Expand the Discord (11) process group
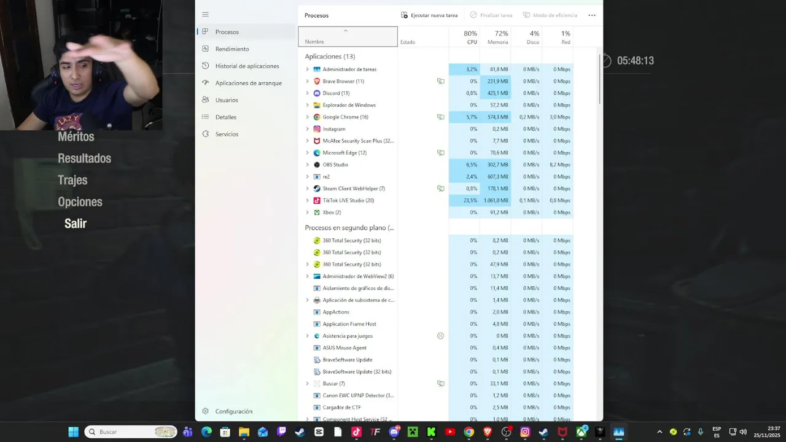This screenshot has height=442, width=786. pos(307,93)
